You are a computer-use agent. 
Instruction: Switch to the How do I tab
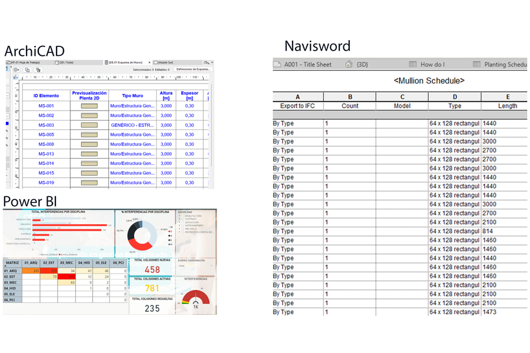pos(427,65)
